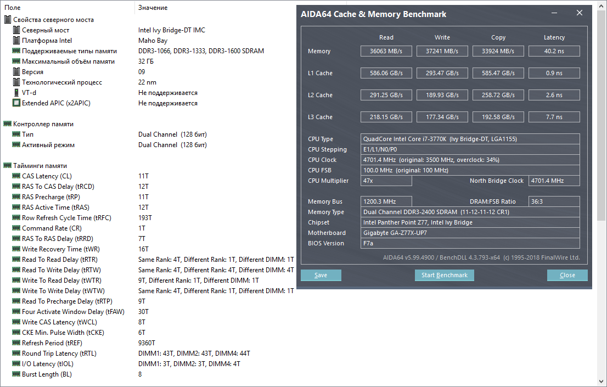Click the icon next to RAS To CAS Delay (tRCD)
Viewport: 607px width, 387px height.
click(16, 186)
